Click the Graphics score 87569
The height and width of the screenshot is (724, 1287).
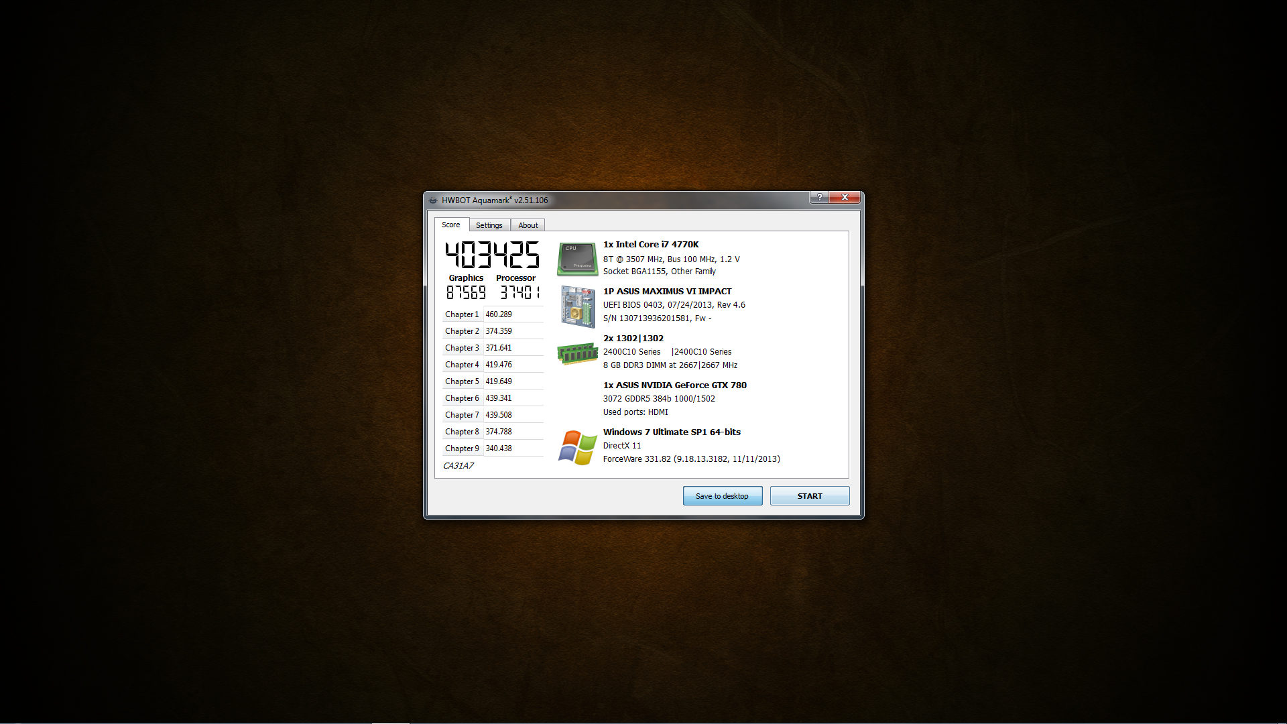[466, 293]
